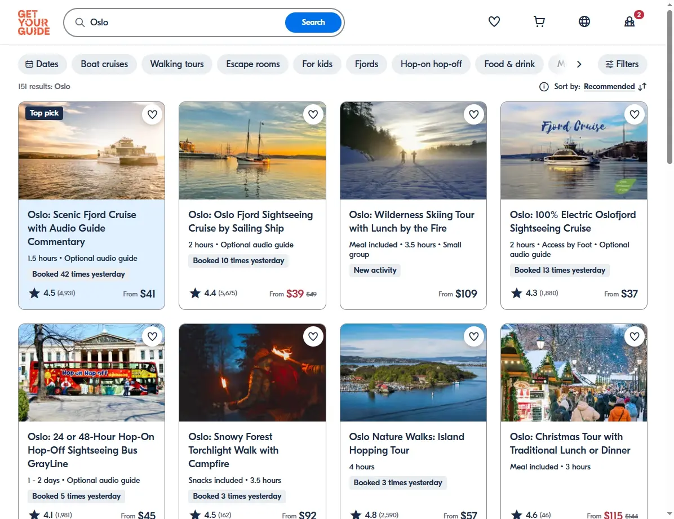Image resolution: width=674 pixels, height=519 pixels.
Task: Select the Hop-on hop-off category chip
Action: pyautogui.click(x=431, y=64)
